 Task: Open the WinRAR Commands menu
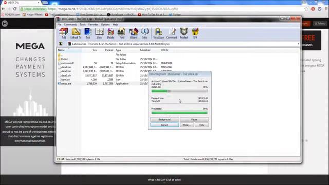70,25
